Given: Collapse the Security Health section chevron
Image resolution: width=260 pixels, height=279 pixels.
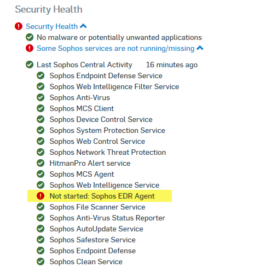Looking at the screenshot, I should 83,26.
